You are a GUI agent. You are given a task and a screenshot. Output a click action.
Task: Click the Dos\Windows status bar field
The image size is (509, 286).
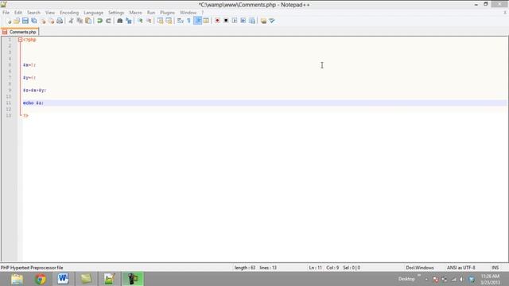tap(420, 268)
